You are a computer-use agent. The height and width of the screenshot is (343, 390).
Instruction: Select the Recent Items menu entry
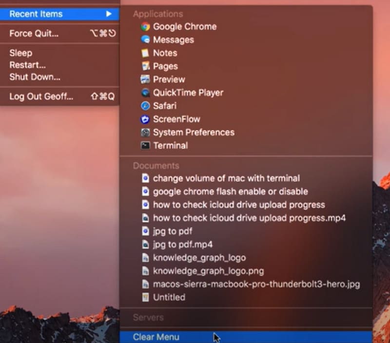(59, 14)
